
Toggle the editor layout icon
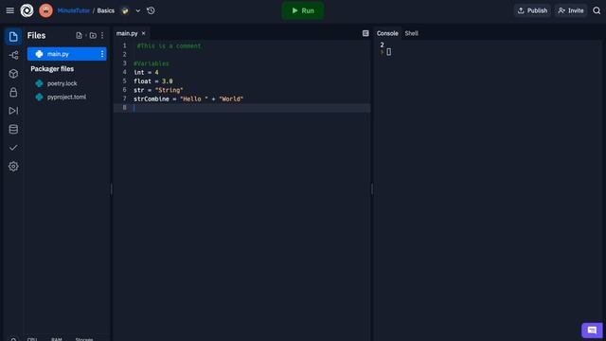tap(365, 34)
